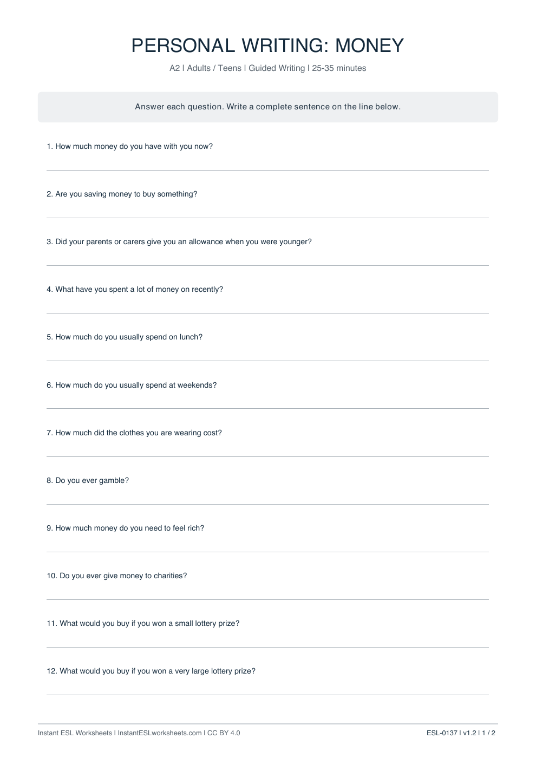Click the answer line under question 1
Screen dimensions: 536x758
pyautogui.click(x=267, y=164)
